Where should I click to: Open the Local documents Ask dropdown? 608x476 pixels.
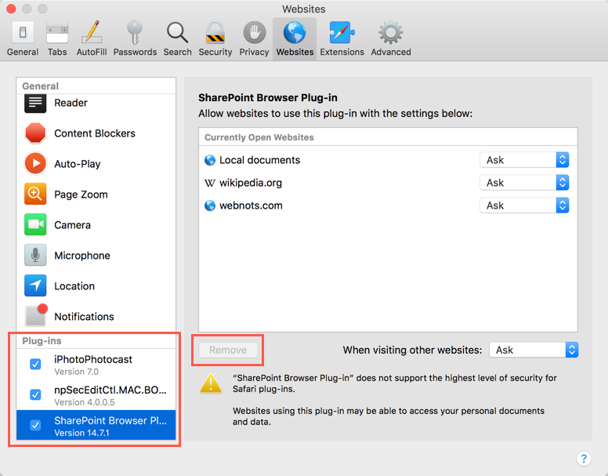[x=523, y=160]
